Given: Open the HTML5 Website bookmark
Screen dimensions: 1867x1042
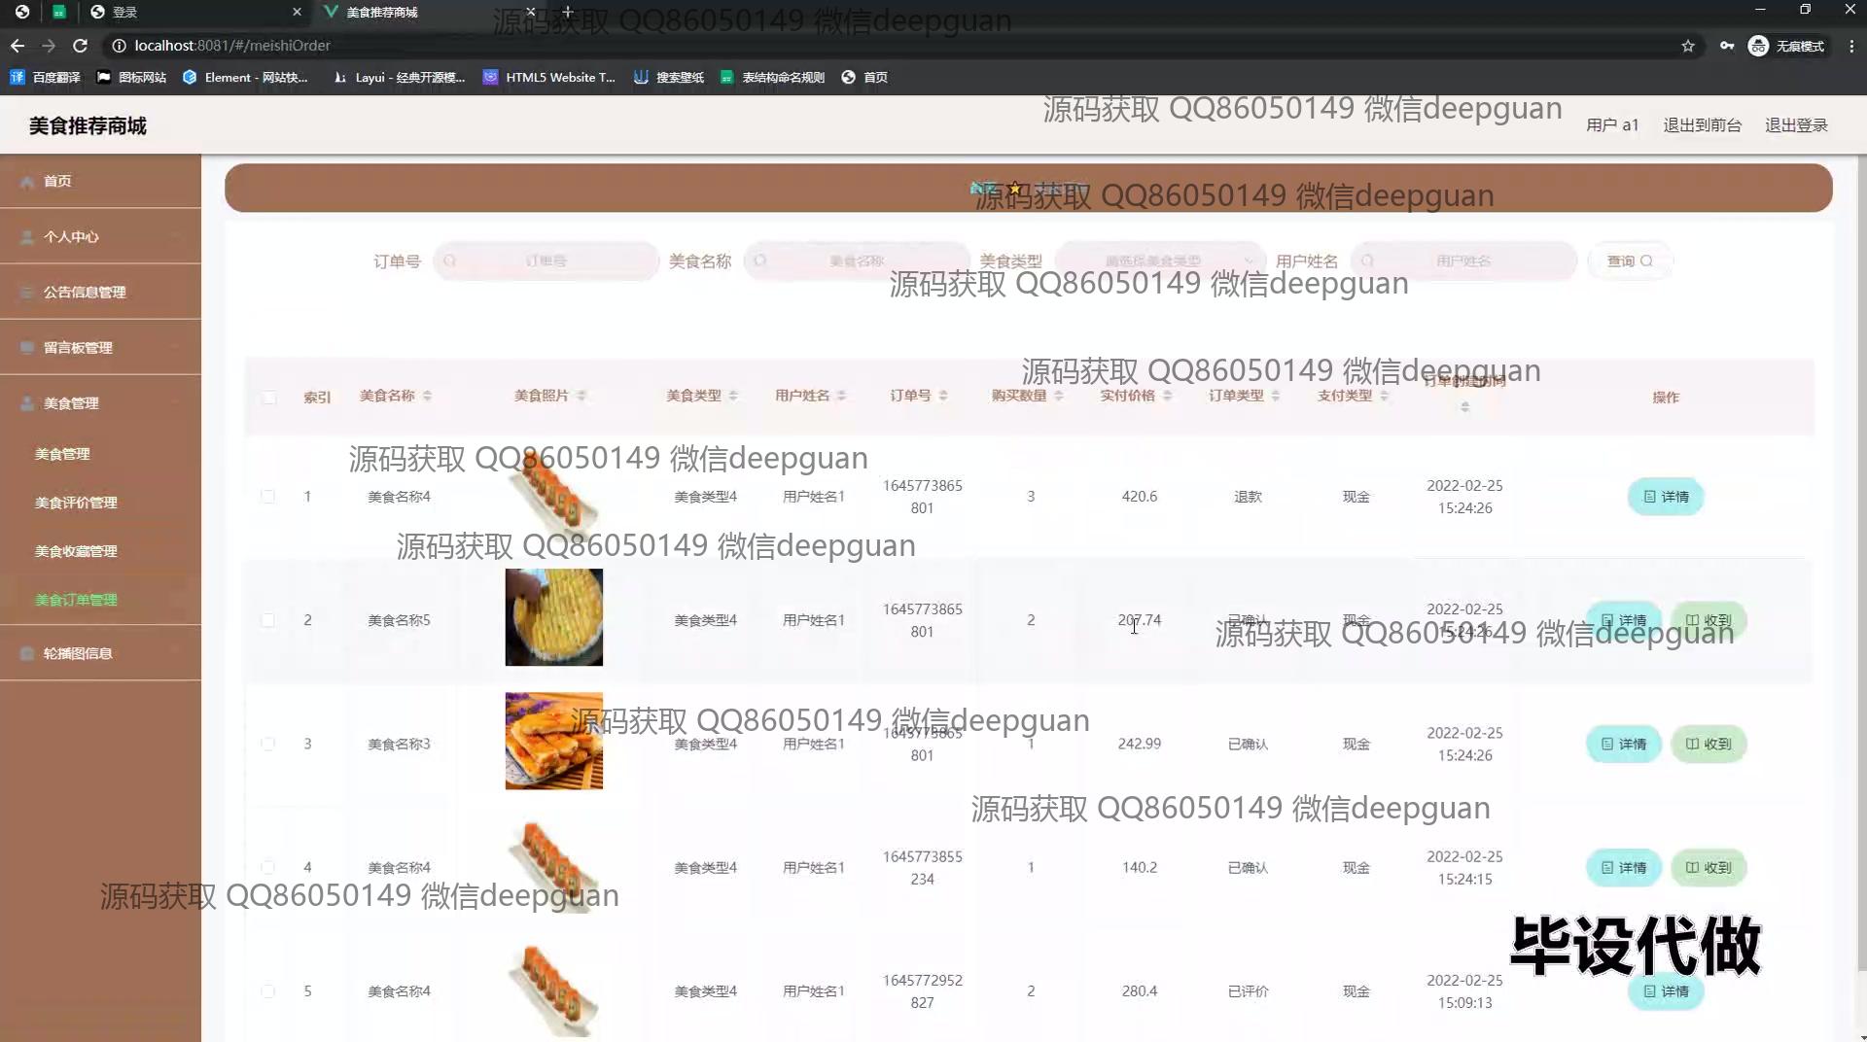Looking at the screenshot, I should (549, 78).
